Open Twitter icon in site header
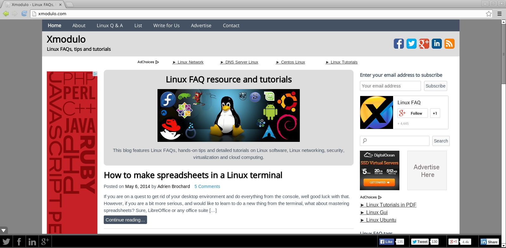The height and width of the screenshot is (248, 506). click(411, 44)
